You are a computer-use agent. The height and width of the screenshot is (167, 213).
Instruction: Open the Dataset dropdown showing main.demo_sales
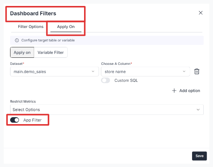[55, 72]
